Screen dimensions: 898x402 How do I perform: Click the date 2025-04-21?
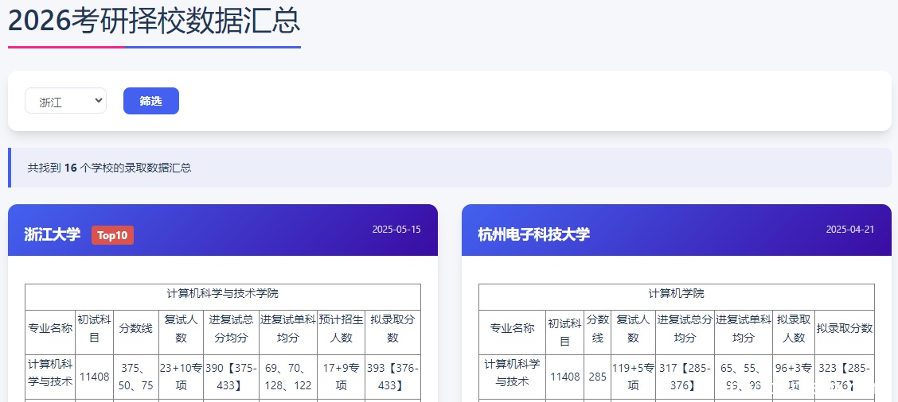pyautogui.click(x=850, y=230)
